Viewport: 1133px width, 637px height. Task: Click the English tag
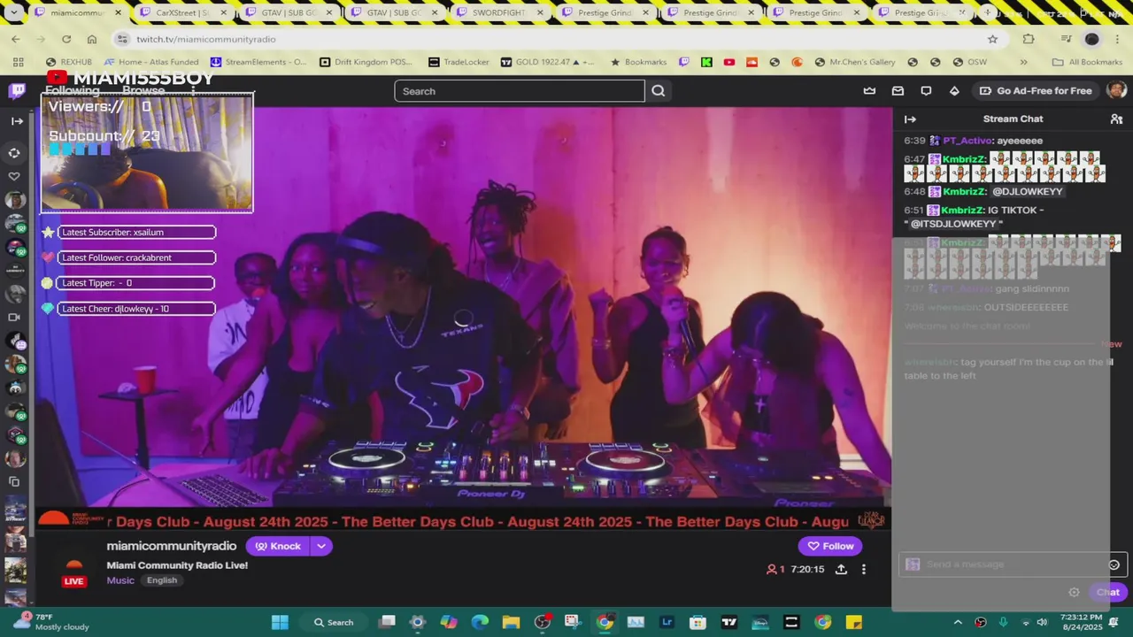pyautogui.click(x=162, y=580)
